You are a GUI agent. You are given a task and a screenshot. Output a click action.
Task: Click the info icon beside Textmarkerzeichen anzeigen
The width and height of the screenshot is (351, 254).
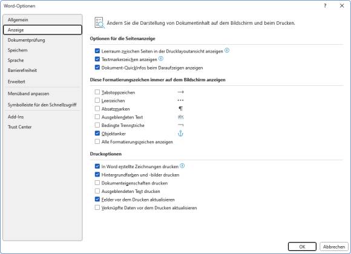161,59
